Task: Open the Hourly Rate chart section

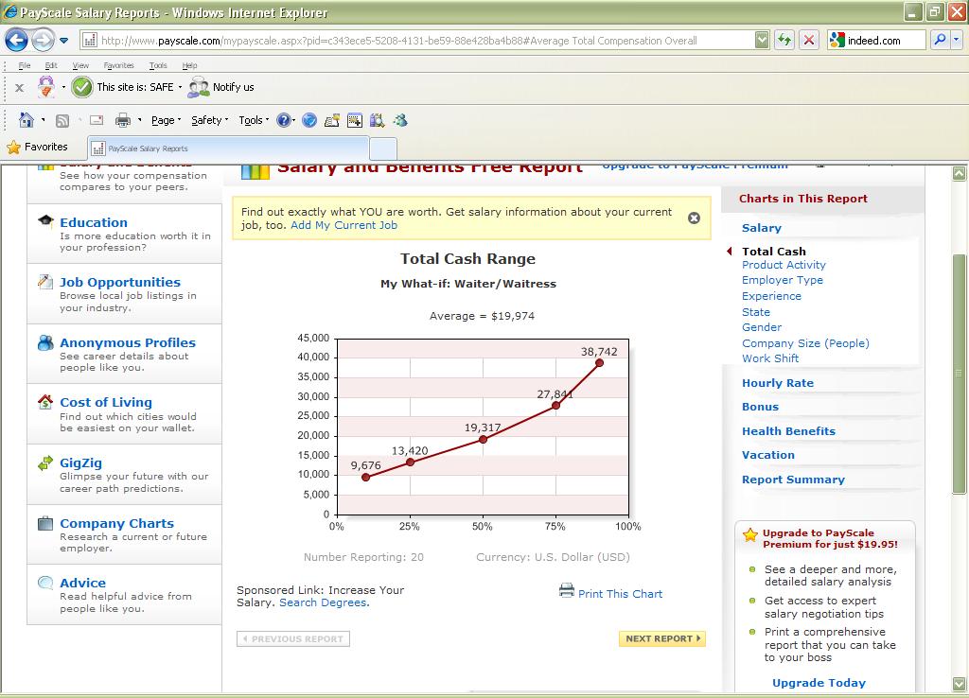Action: tap(778, 383)
